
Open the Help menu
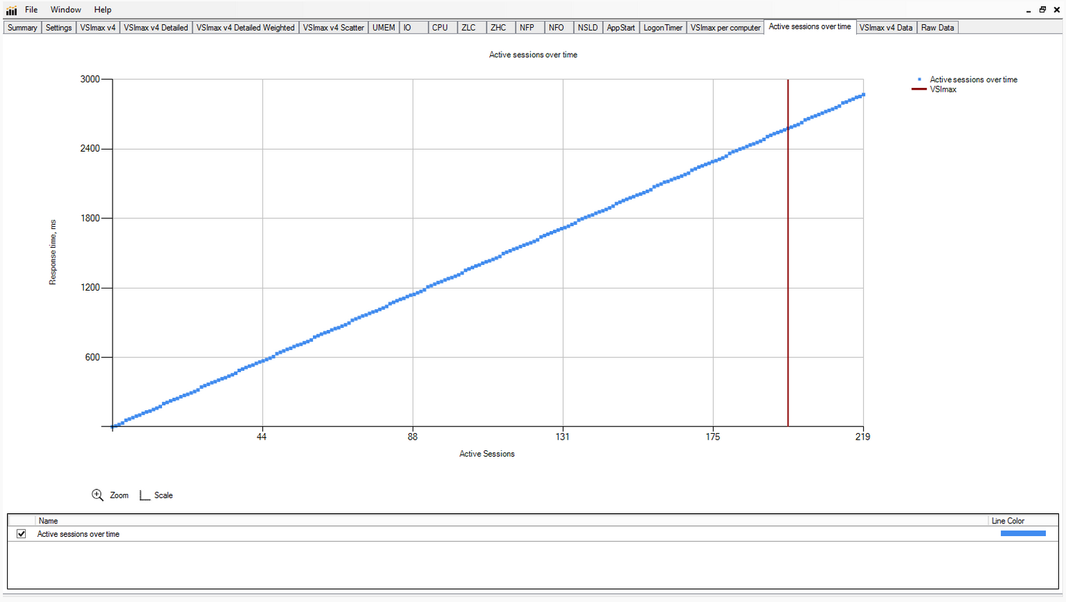pos(102,10)
